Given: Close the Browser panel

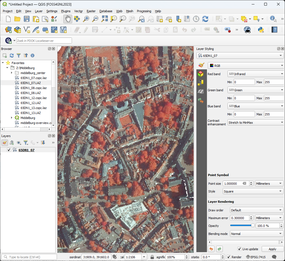Looking at the screenshot, I should coord(53,49).
